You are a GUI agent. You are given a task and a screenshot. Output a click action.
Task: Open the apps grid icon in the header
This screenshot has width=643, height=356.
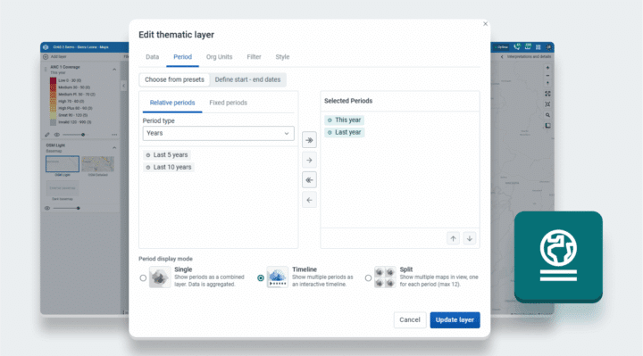[x=538, y=47]
